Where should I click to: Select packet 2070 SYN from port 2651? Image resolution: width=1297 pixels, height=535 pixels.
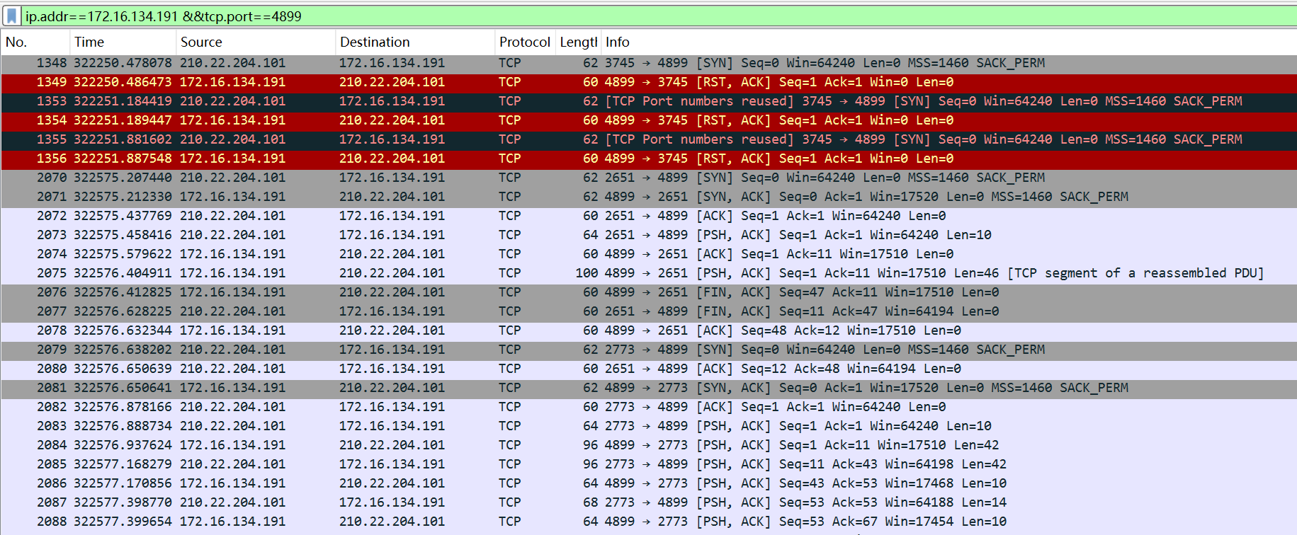[648, 178]
